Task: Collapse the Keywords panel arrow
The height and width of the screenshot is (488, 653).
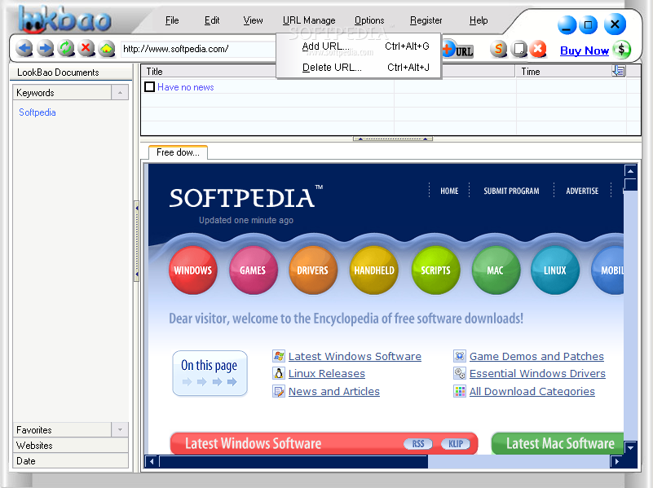Action: [x=120, y=92]
